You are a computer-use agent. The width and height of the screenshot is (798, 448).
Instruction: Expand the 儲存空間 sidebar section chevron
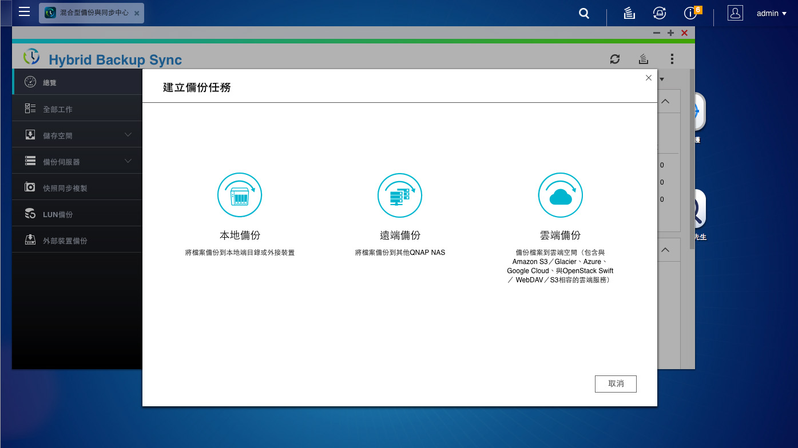tap(128, 135)
